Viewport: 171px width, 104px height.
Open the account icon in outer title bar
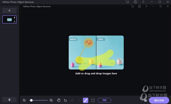pyautogui.click(x=135, y=2)
